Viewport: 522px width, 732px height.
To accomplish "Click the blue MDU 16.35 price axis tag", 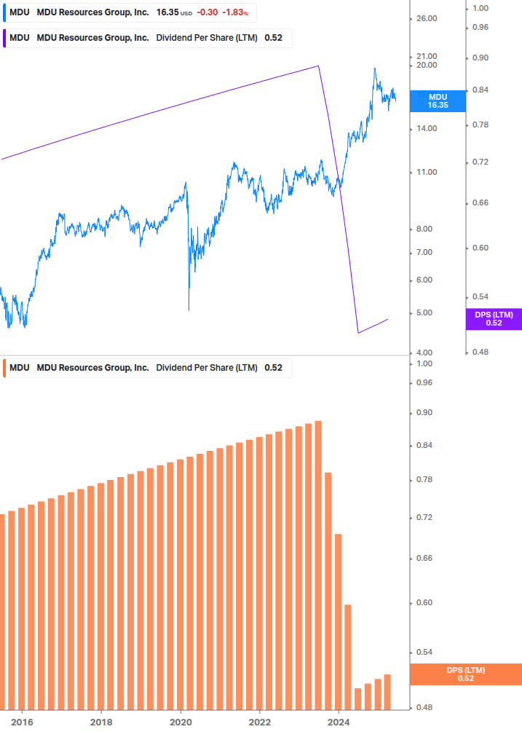I will [438, 101].
